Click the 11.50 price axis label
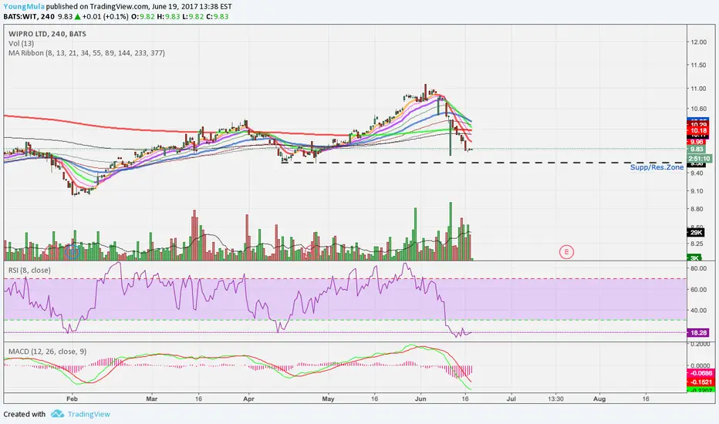719x424 pixels. pyautogui.click(x=699, y=65)
